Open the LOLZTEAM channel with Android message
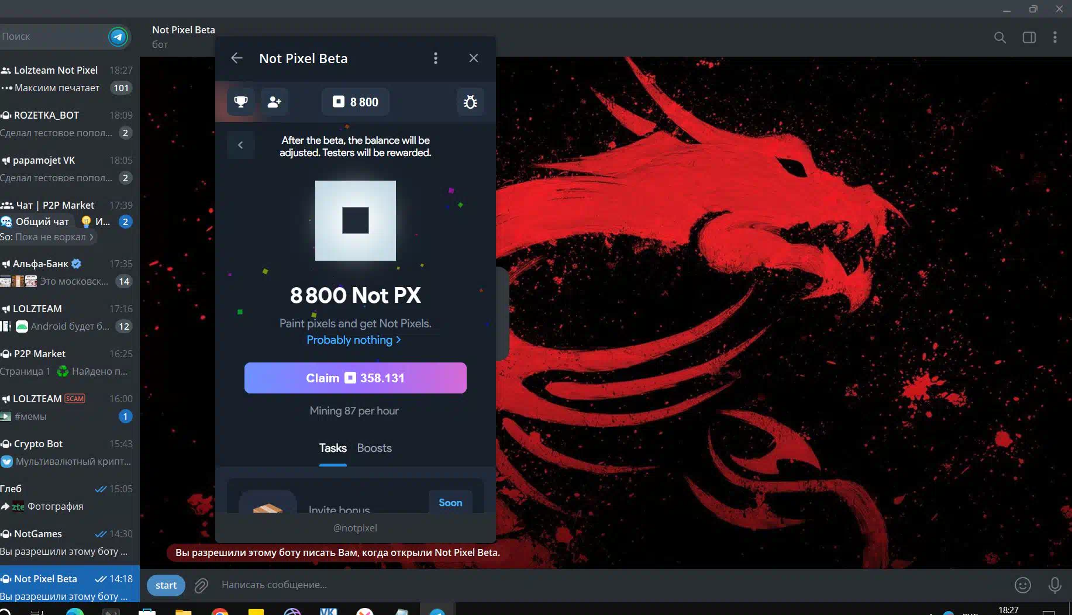This screenshot has height=615, width=1072. point(70,317)
